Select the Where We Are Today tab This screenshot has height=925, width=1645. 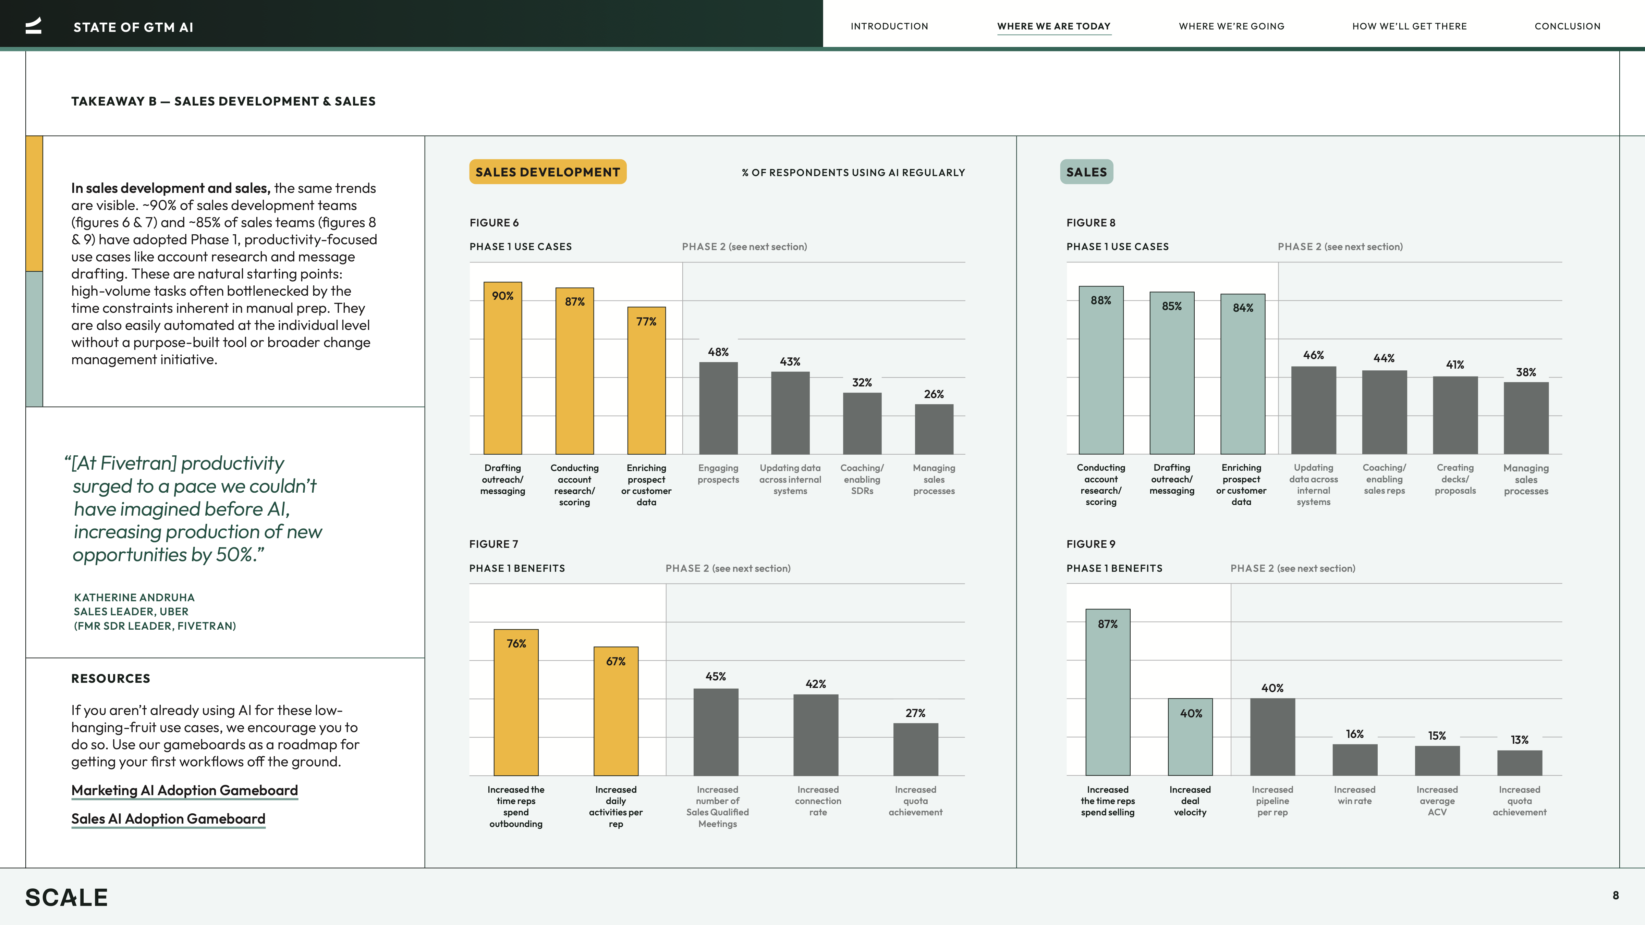[1054, 26]
